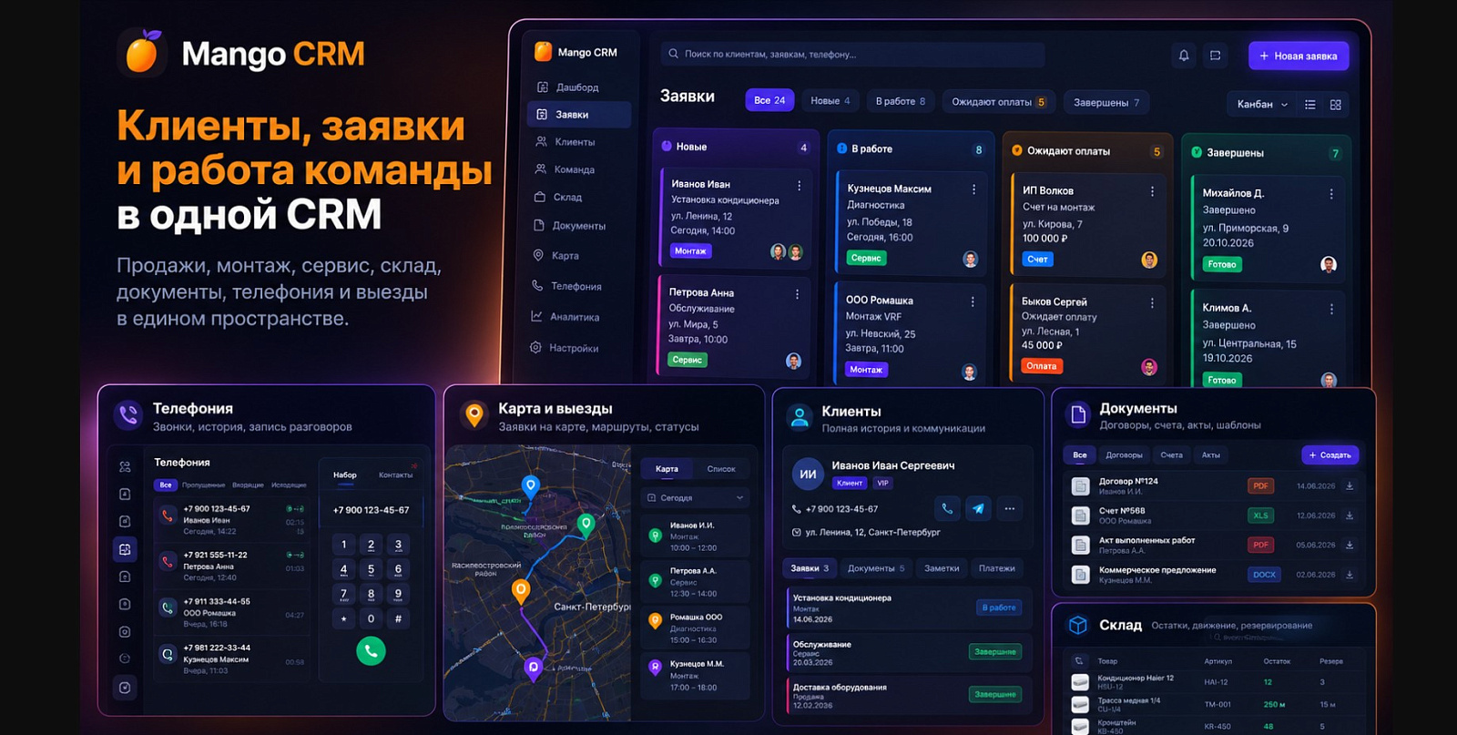The height and width of the screenshot is (735, 1457).
Task: Open three-dot menu on Иванов Иван card
Action: pyautogui.click(x=800, y=186)
